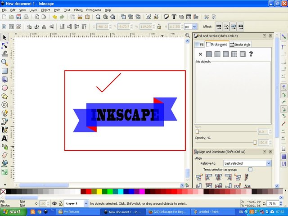Click the No paint X button
Viewport: 288px width, 216px height.
point(200,54)
